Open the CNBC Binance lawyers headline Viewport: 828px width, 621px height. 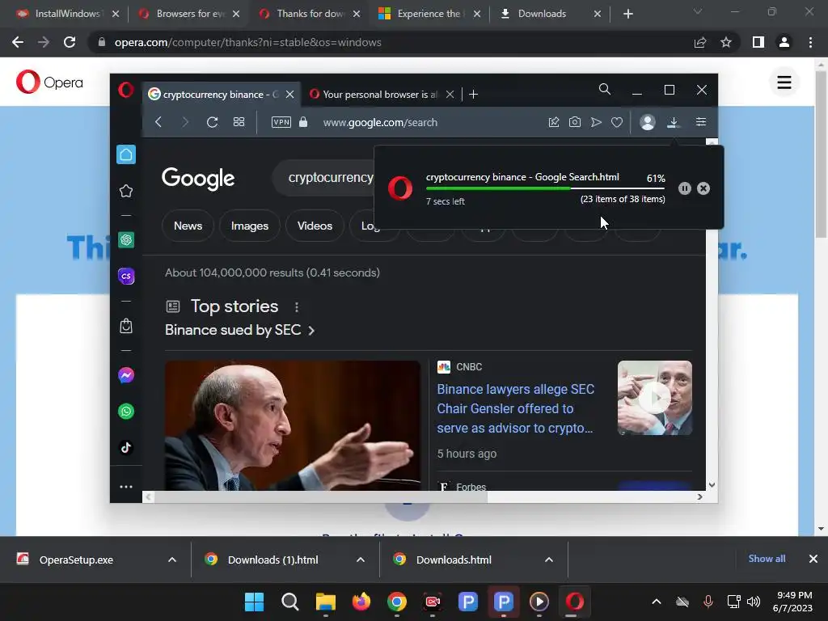pyautogui.click(x=515, y=408)
